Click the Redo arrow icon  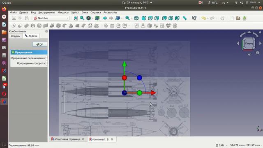click(212, 18)
